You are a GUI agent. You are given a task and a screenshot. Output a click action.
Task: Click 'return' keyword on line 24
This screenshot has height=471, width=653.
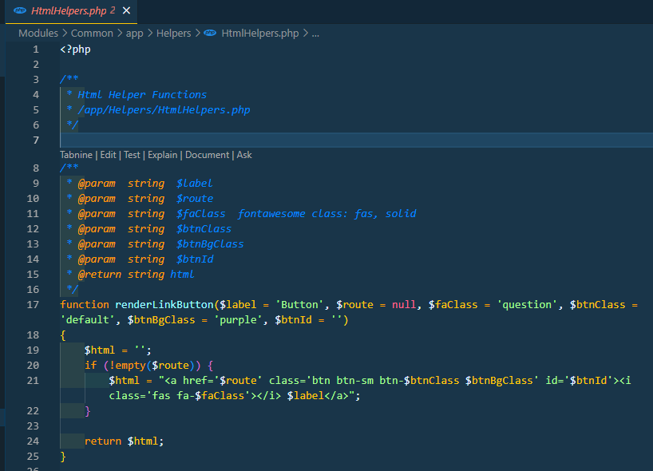pos(103,441)
